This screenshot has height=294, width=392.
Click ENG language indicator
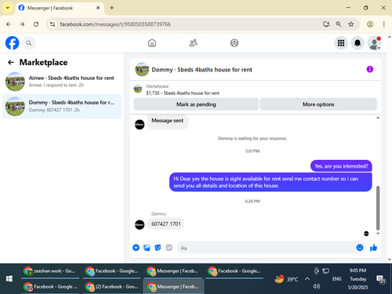pos(337,279)
